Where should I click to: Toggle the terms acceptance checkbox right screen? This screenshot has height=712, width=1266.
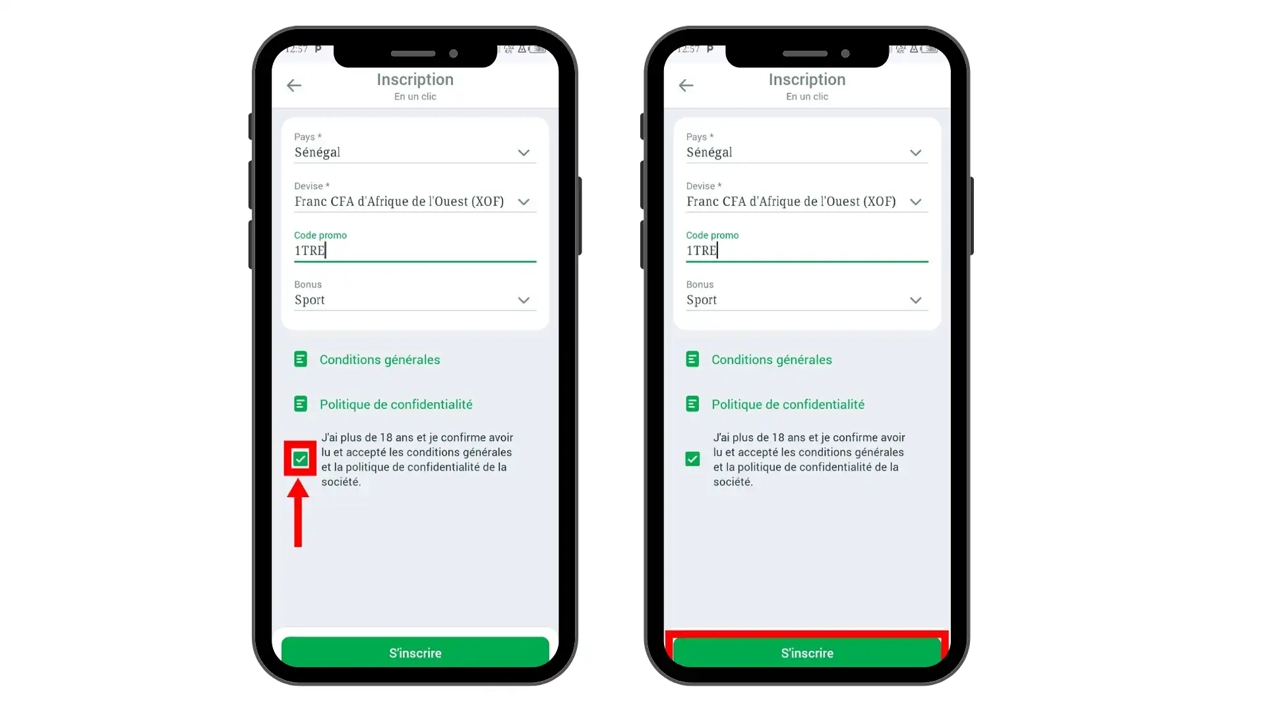click(692, 458)
